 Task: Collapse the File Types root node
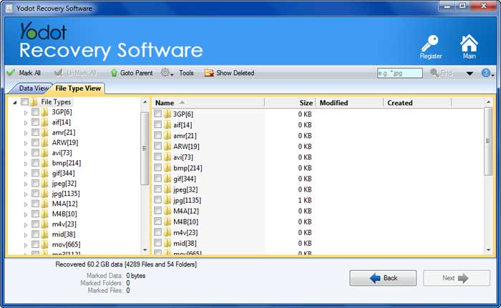point(15,102)
